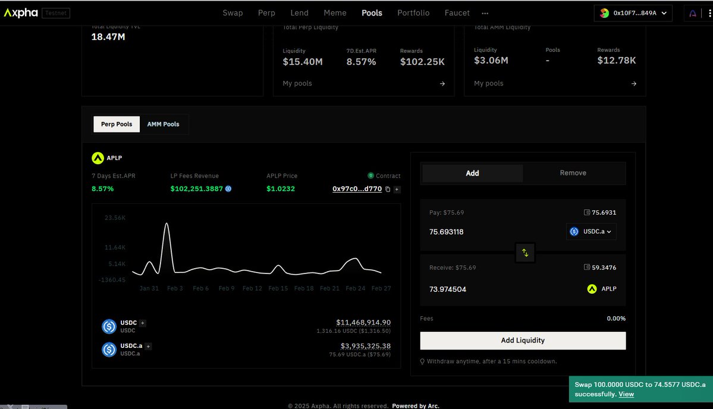Click the $3,935,325.38 USDC.a amount
Image resolution: width=713 pixels, height=409 pixels.
pos(366,346)
